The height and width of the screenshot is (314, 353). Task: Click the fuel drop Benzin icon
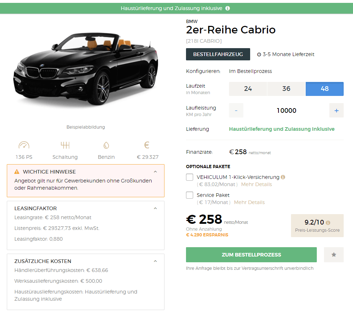(x=106, y=146)
